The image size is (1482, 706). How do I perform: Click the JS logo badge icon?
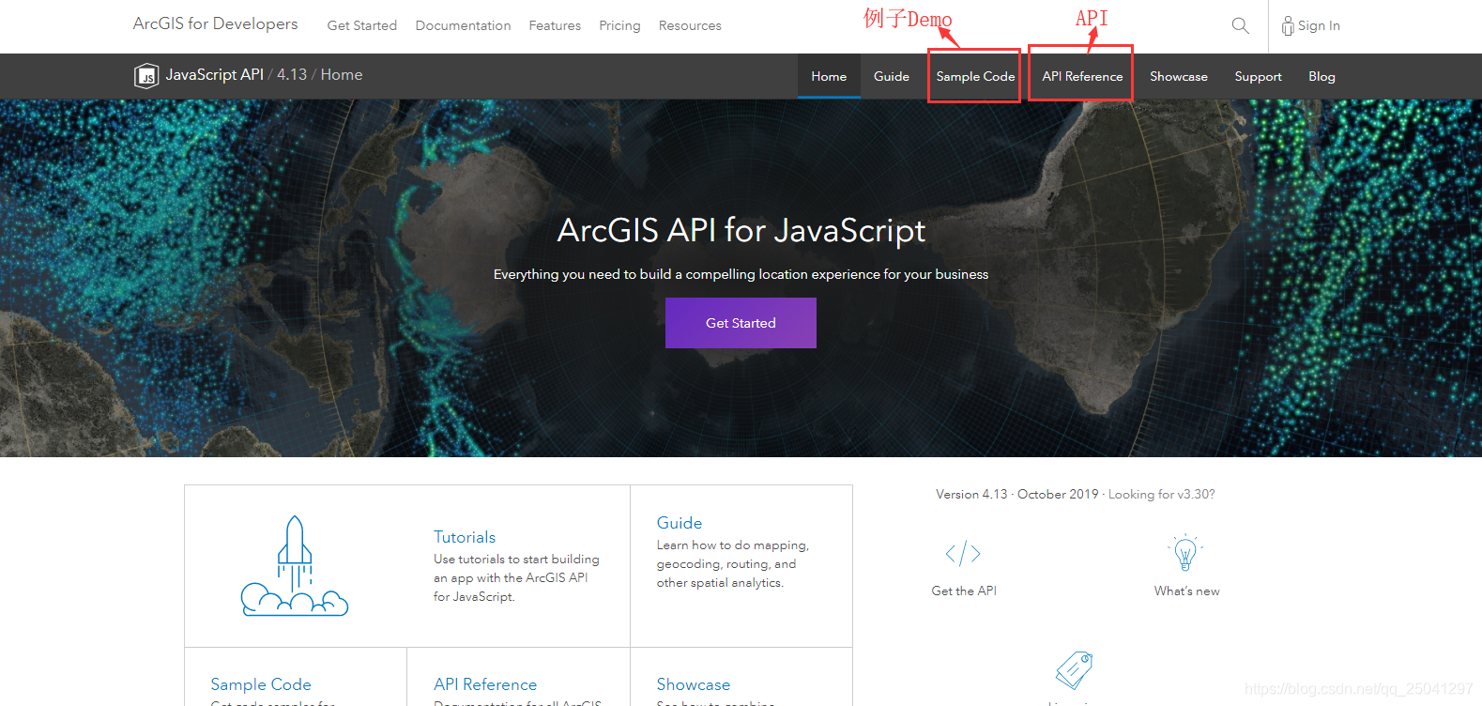[146, 75]
